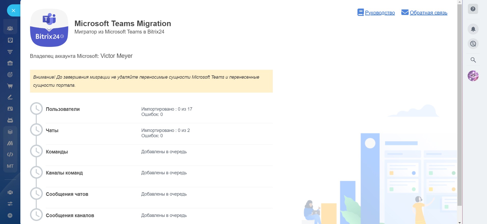Open the user profile avatar
487x224 pixels.
tap(473, 76)
